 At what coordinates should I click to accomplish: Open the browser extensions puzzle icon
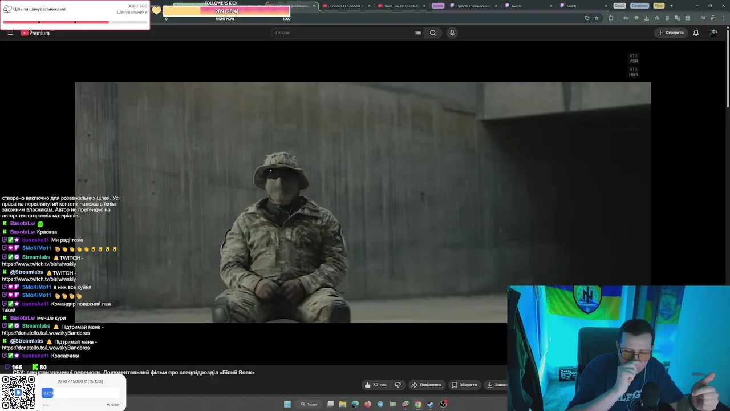click(x=611, y=18)
